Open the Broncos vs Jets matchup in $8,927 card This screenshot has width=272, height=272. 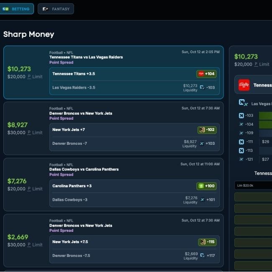[81, 113]
